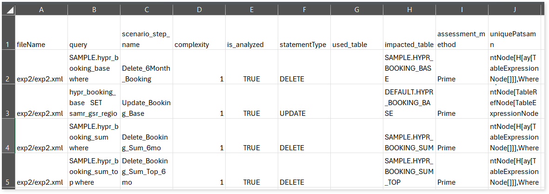This screenshot has width=549, height=194.
Task: Click the fileName header cell
Action: 41,33
